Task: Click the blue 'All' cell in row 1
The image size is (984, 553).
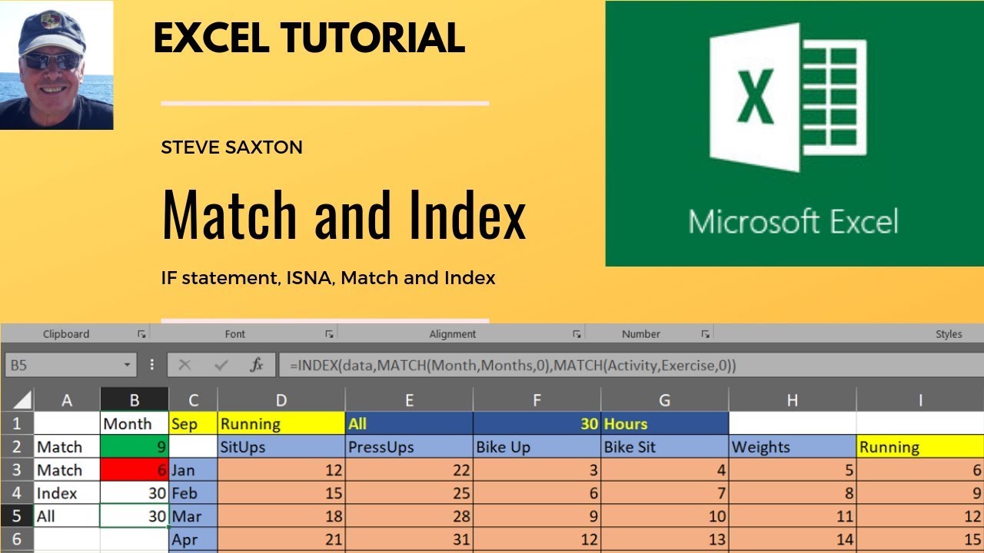Action: click(x=409, y=423)
